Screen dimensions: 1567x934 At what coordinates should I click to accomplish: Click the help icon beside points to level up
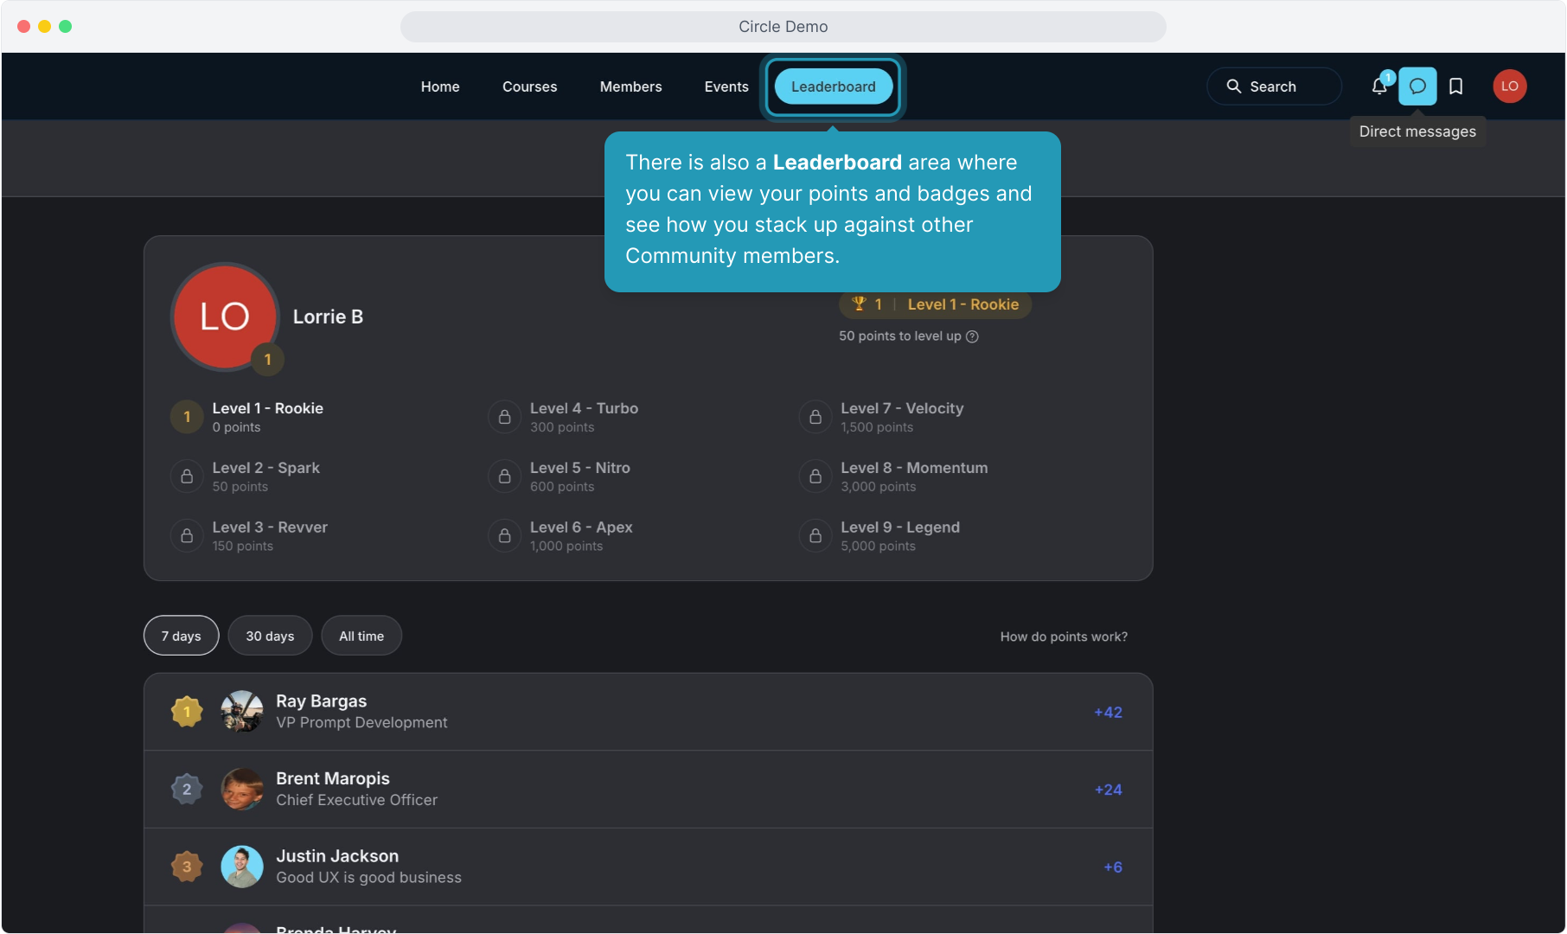click(x=972, y=336)
